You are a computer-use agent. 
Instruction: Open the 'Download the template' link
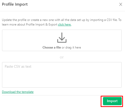[18, 92]
